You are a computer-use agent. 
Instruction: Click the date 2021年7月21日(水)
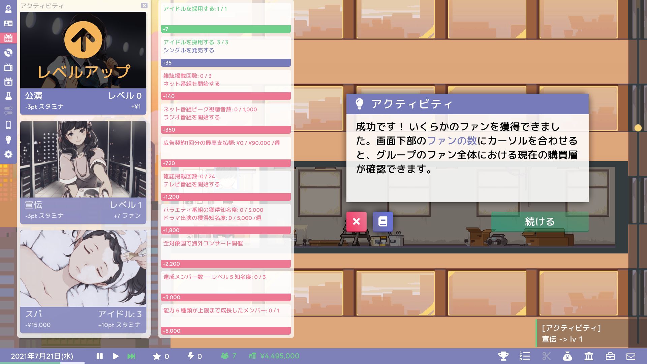pos(42,356)
